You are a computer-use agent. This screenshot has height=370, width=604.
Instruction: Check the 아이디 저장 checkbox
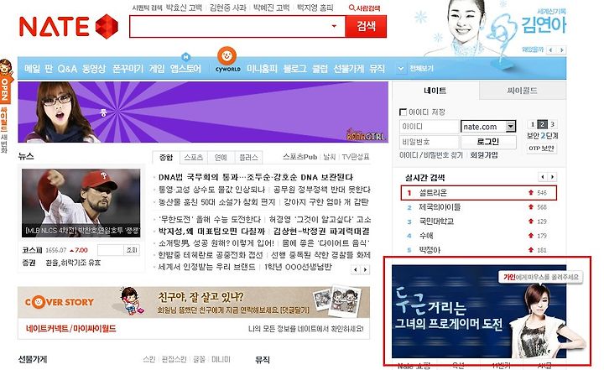click(403, 112)
